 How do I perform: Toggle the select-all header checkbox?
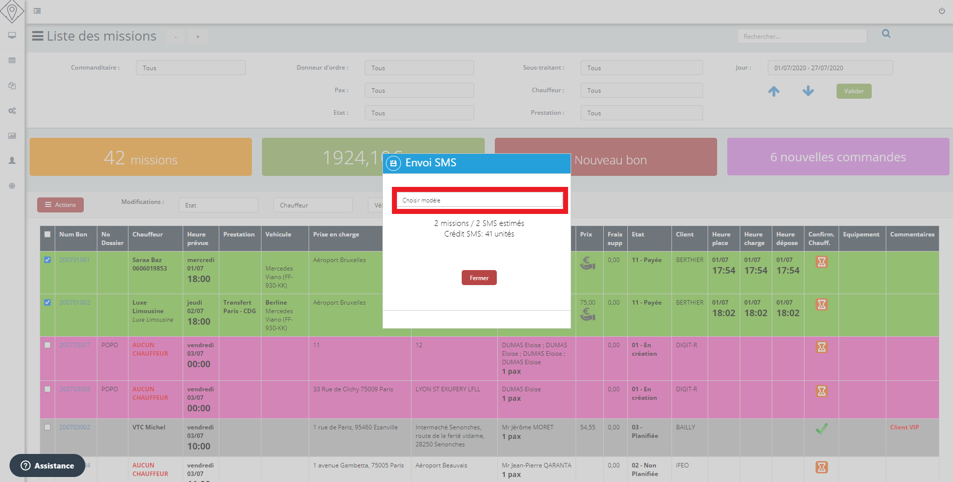48,234
